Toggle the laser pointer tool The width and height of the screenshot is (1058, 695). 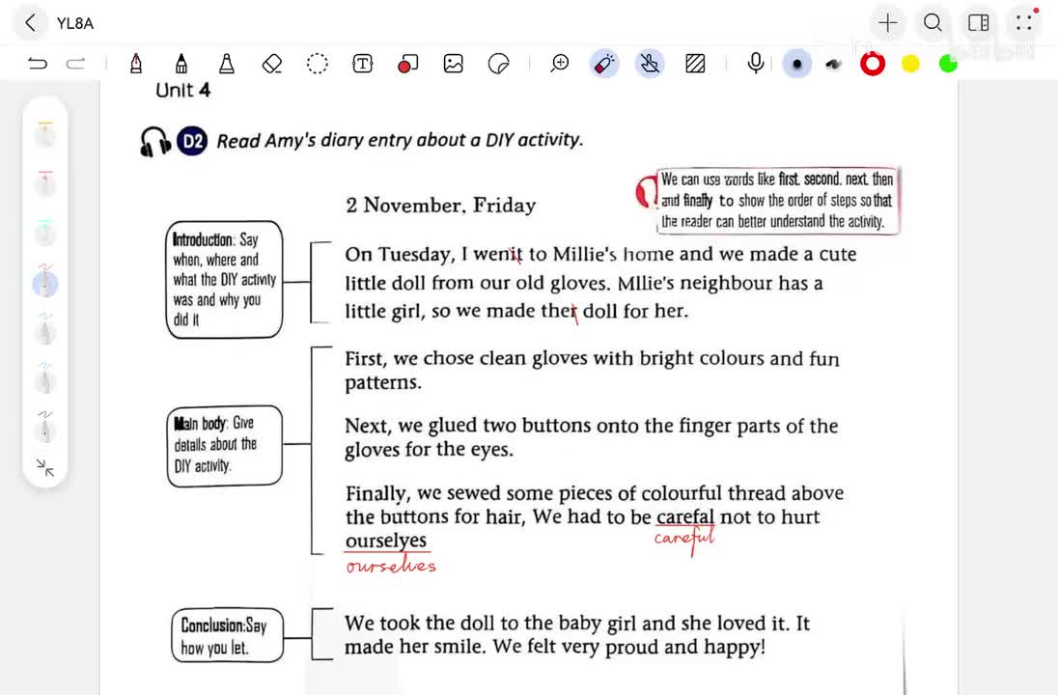tap(604, 64)
